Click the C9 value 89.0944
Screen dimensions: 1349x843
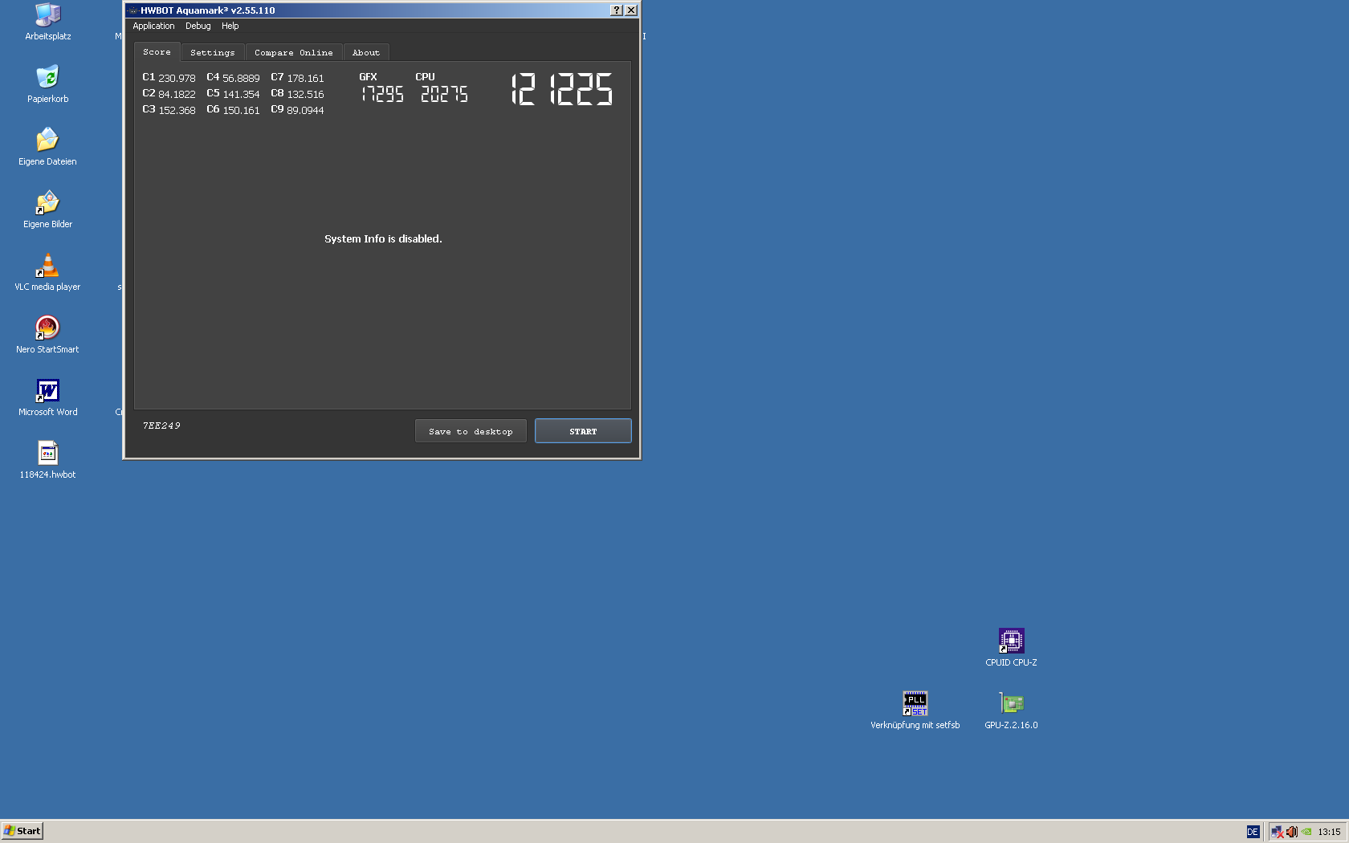click(305, 110)
